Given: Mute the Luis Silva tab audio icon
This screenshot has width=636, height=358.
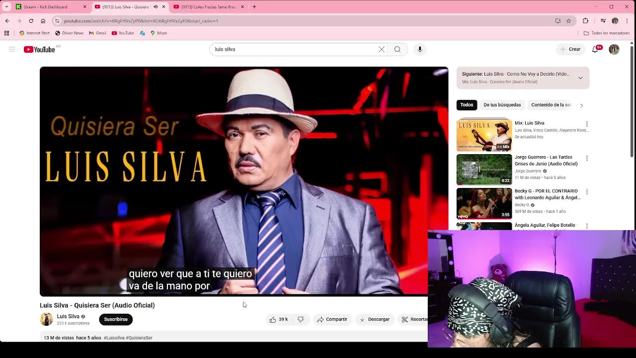Looking at the screenshot, I should point(156,7).
